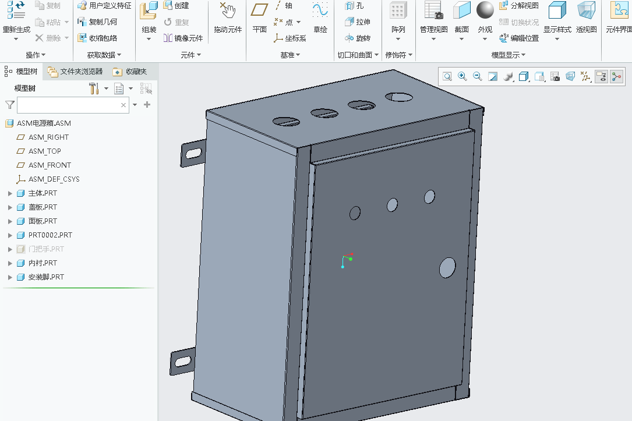Expand the 面板.PRT node

coord(10,221)
